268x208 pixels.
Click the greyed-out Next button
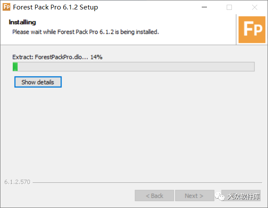tap(194, 196)
